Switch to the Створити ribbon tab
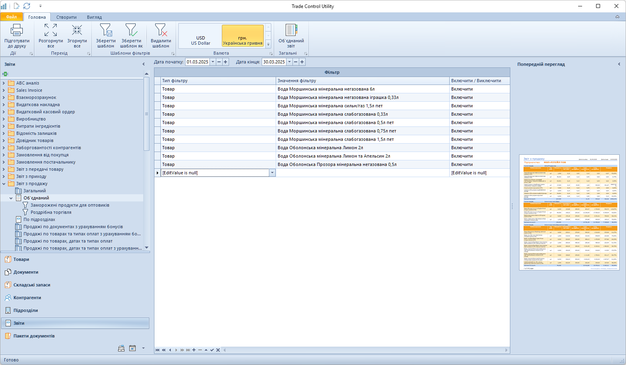Viewport: 626px width, 365px height. pos(66,17)
